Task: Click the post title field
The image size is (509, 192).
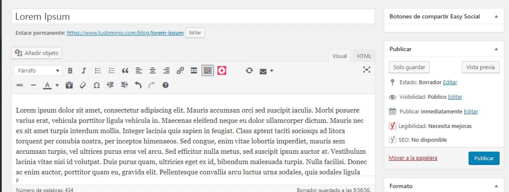Action: (193, 16)
